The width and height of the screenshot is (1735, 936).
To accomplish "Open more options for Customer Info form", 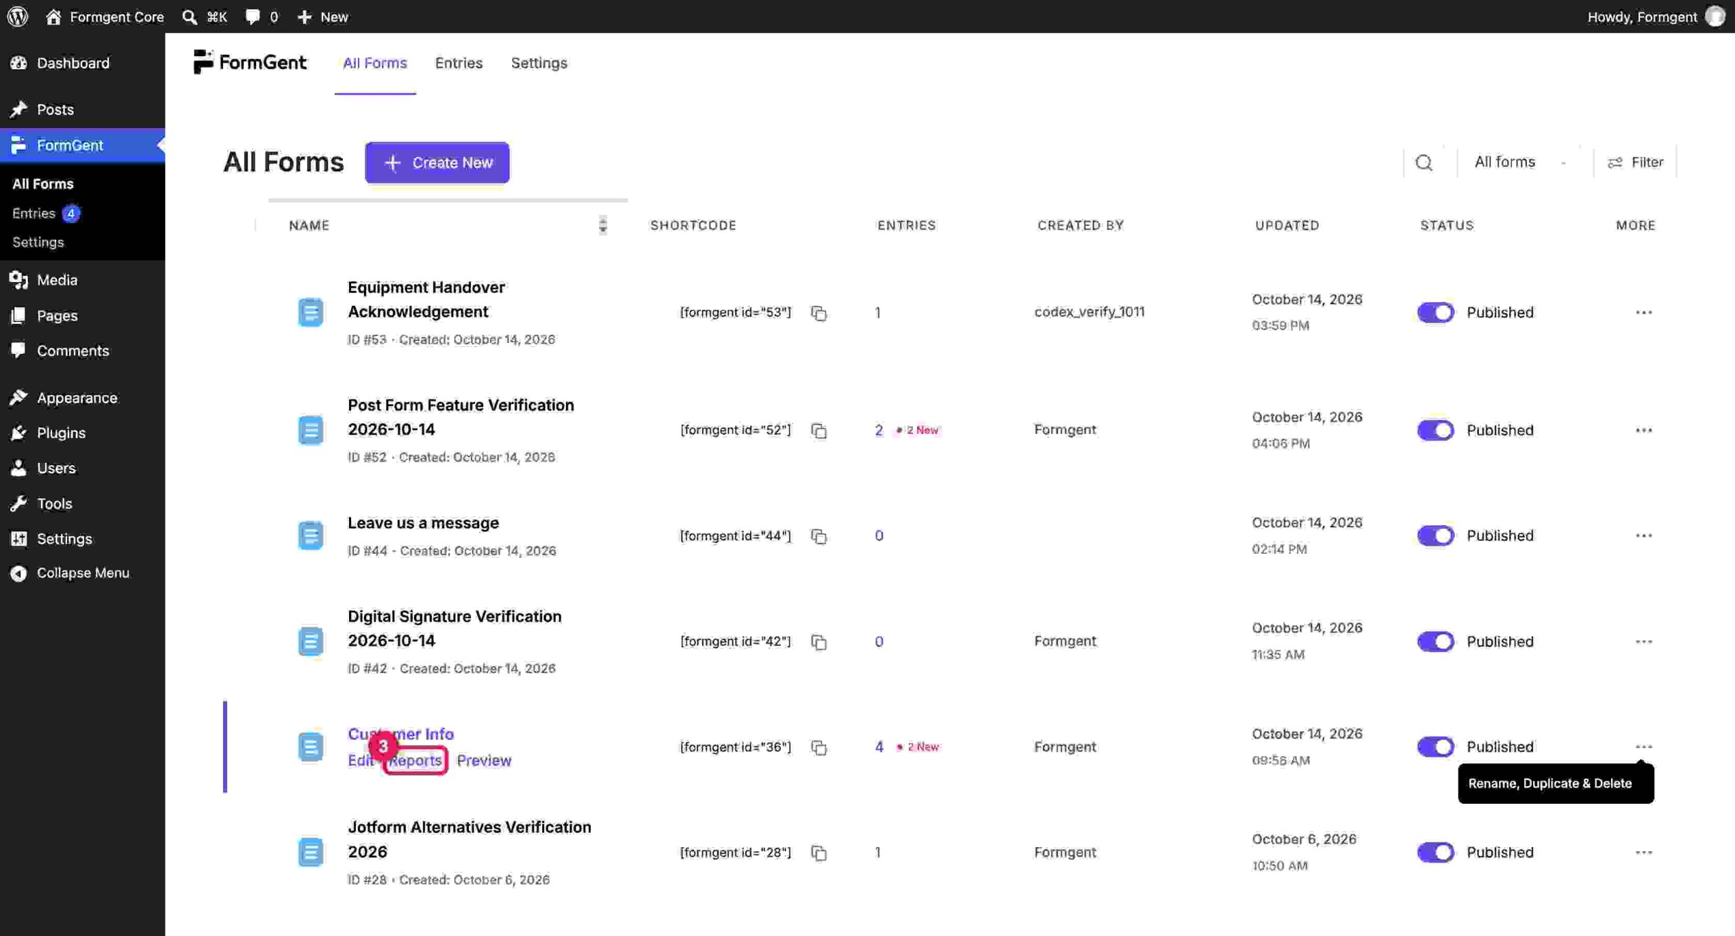I will pyautogui.click(x=1644, y=747).
